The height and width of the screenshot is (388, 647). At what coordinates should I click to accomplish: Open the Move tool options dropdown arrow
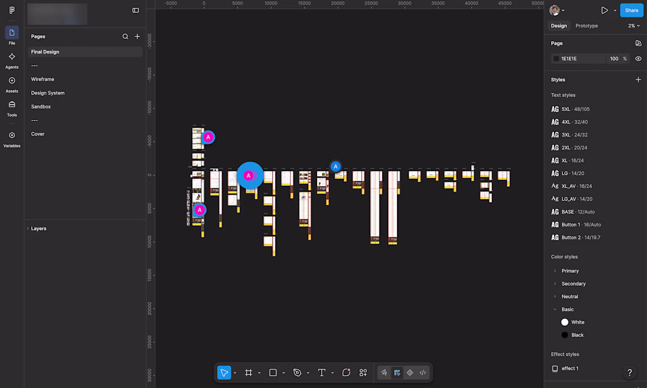coord(235,373)
